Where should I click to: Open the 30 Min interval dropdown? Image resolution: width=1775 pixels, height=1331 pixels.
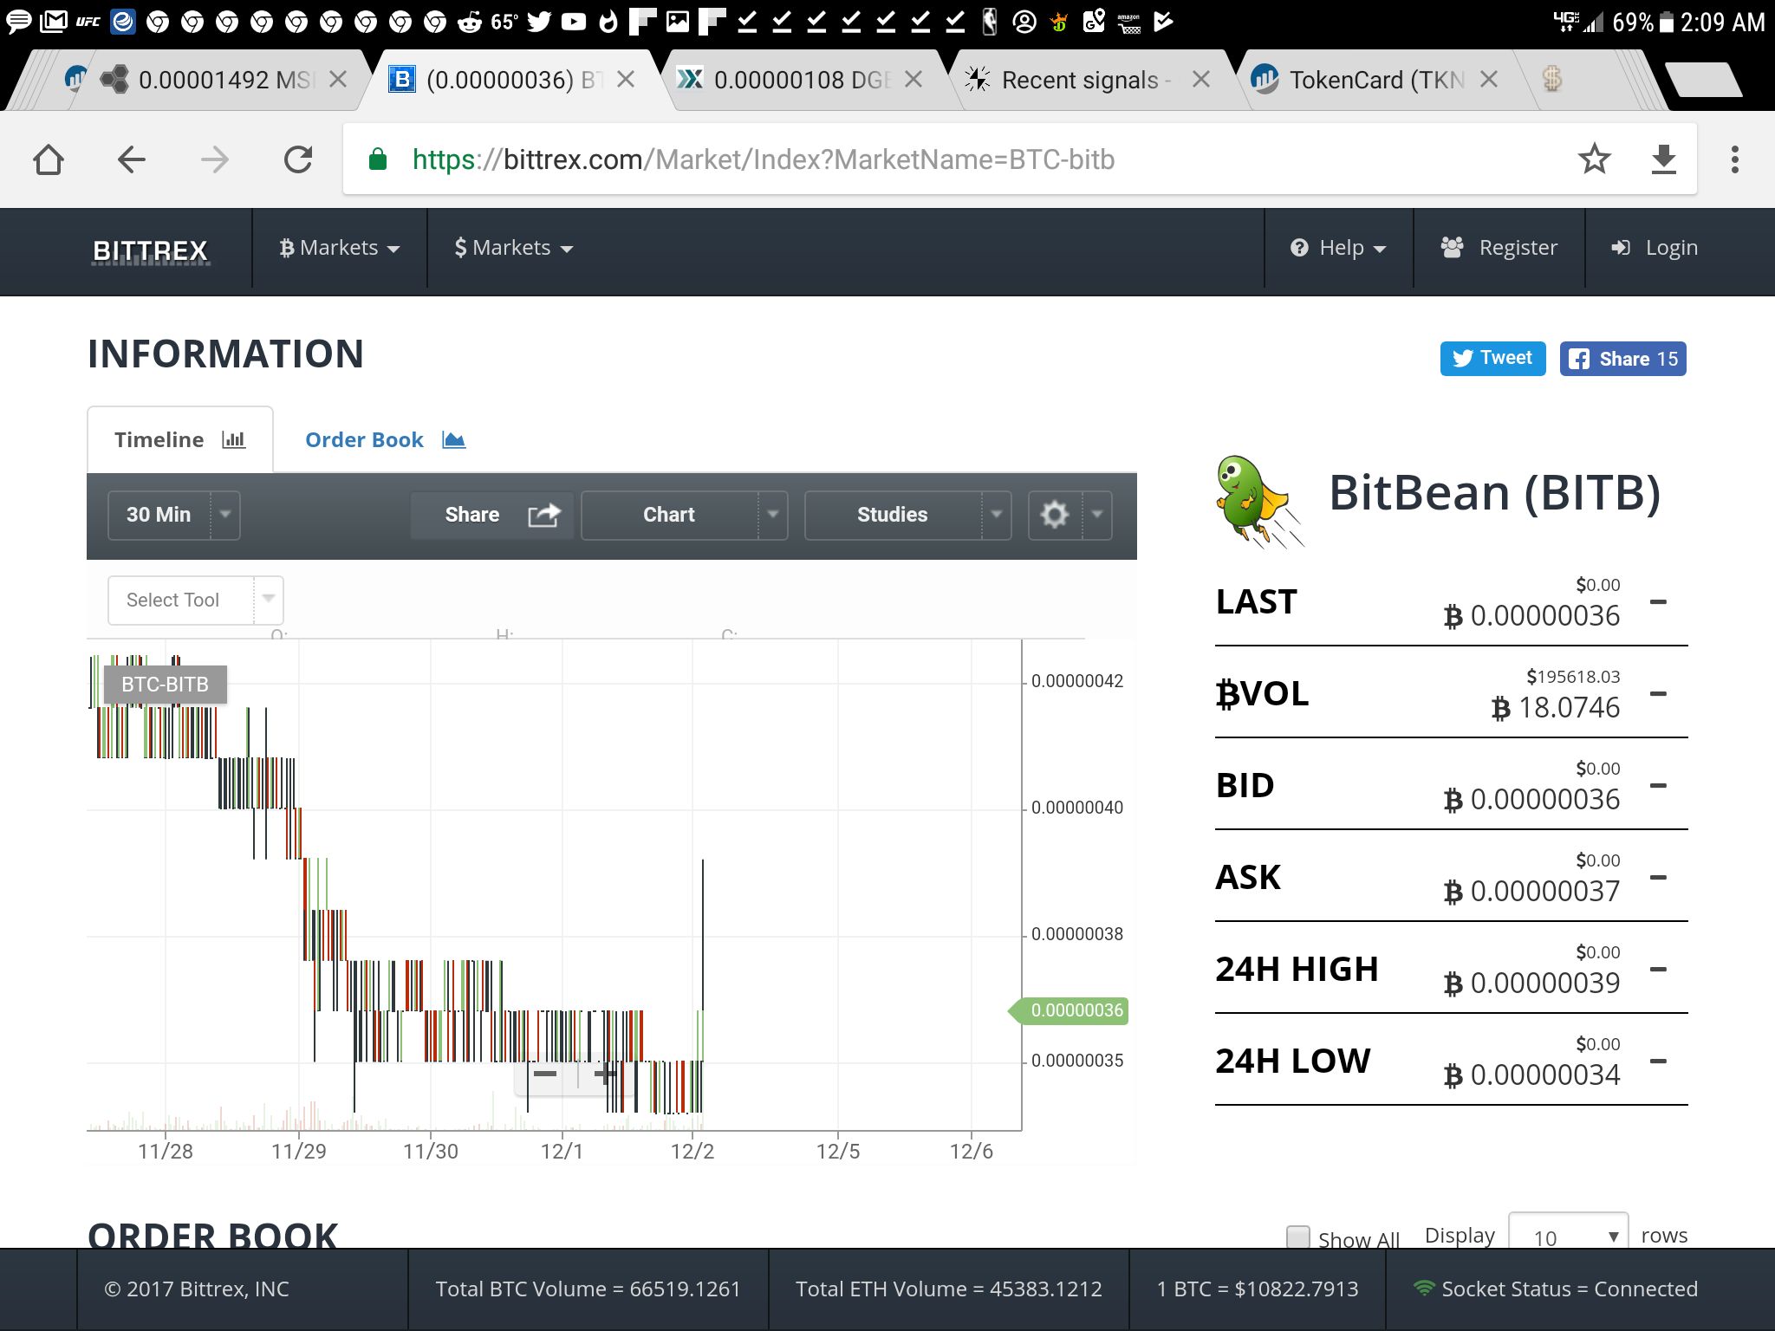tap(173, 515)
